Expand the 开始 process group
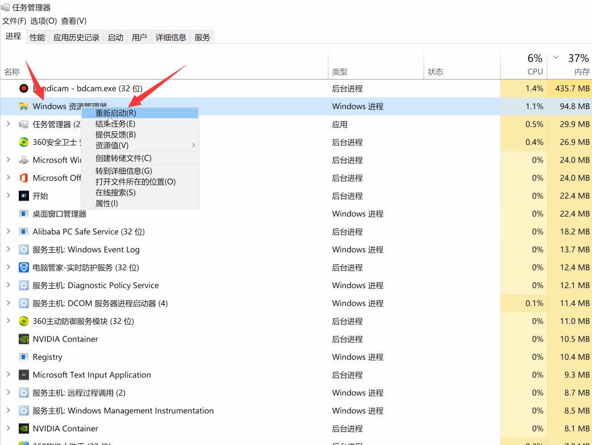 [9, 196]
